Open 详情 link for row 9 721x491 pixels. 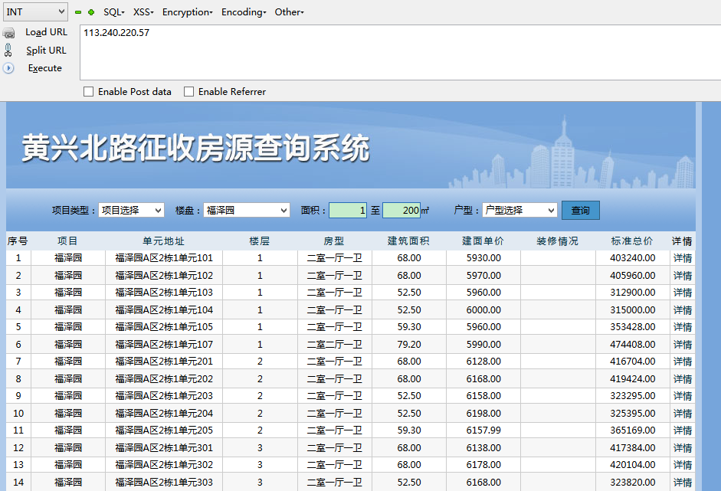click(x=683, y=396)
